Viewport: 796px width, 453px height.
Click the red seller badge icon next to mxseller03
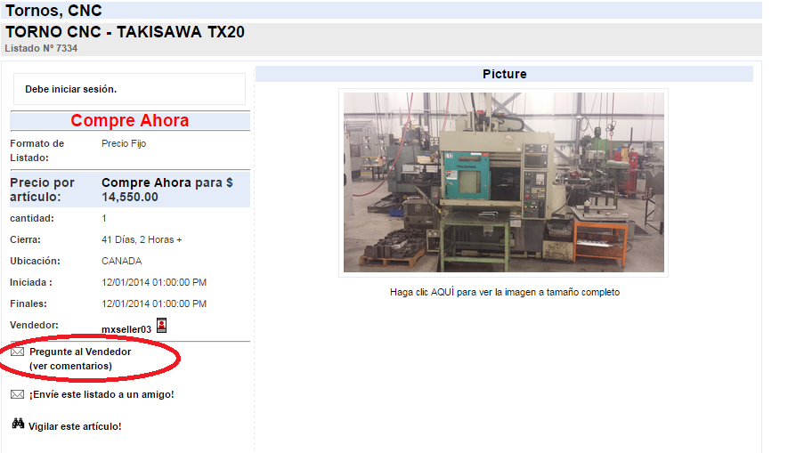point(161,325)
